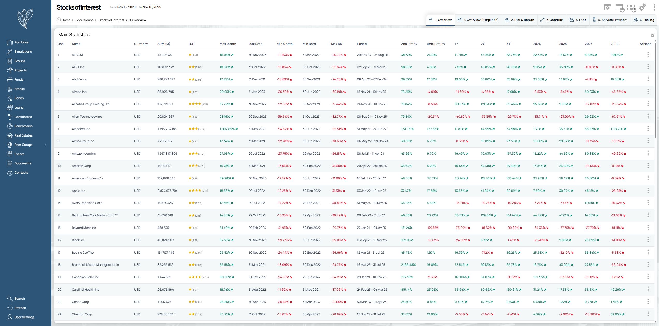Click Peer Groups breadcrumb link
The width and height of the screenshot is (659, 326).
84,20
